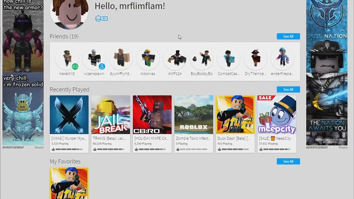The image size is (354, 199).
Task: Open Albonies' friend avatar
Action: tap(148, 58)
